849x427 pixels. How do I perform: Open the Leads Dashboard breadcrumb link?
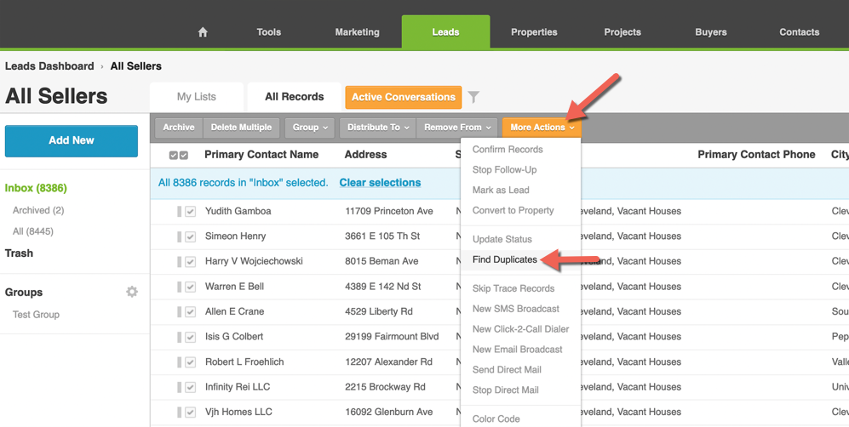tap(49, 66)
